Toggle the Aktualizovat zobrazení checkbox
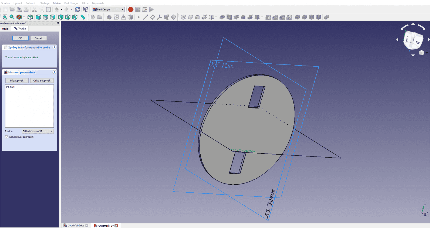432x228 pixels. click(x=7, y=137)
